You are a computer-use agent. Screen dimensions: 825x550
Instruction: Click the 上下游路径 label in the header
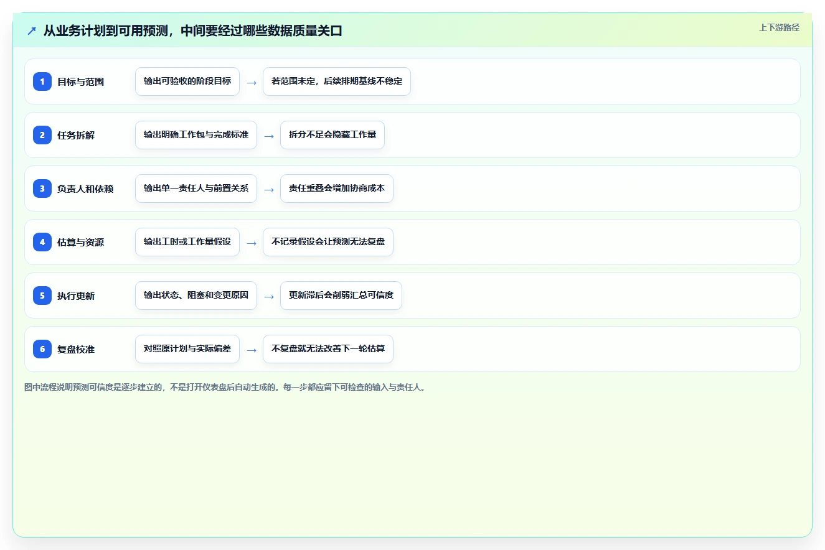pyautogui.click(x=779, y=27)
